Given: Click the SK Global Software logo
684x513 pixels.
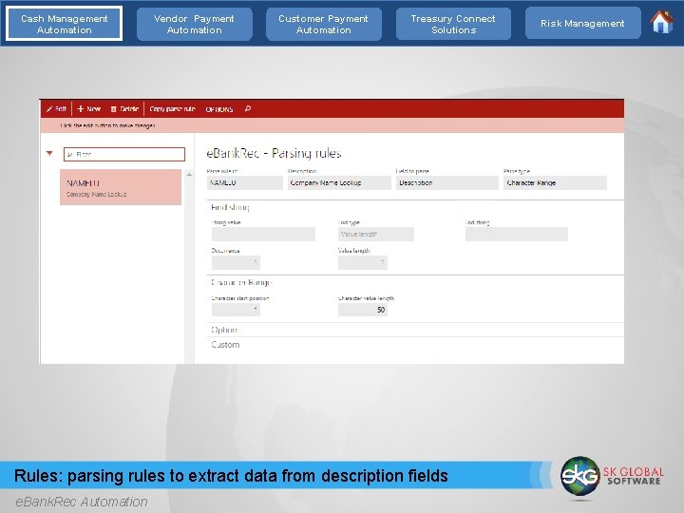Looking at the screenshot, I should tap(612, 476).
